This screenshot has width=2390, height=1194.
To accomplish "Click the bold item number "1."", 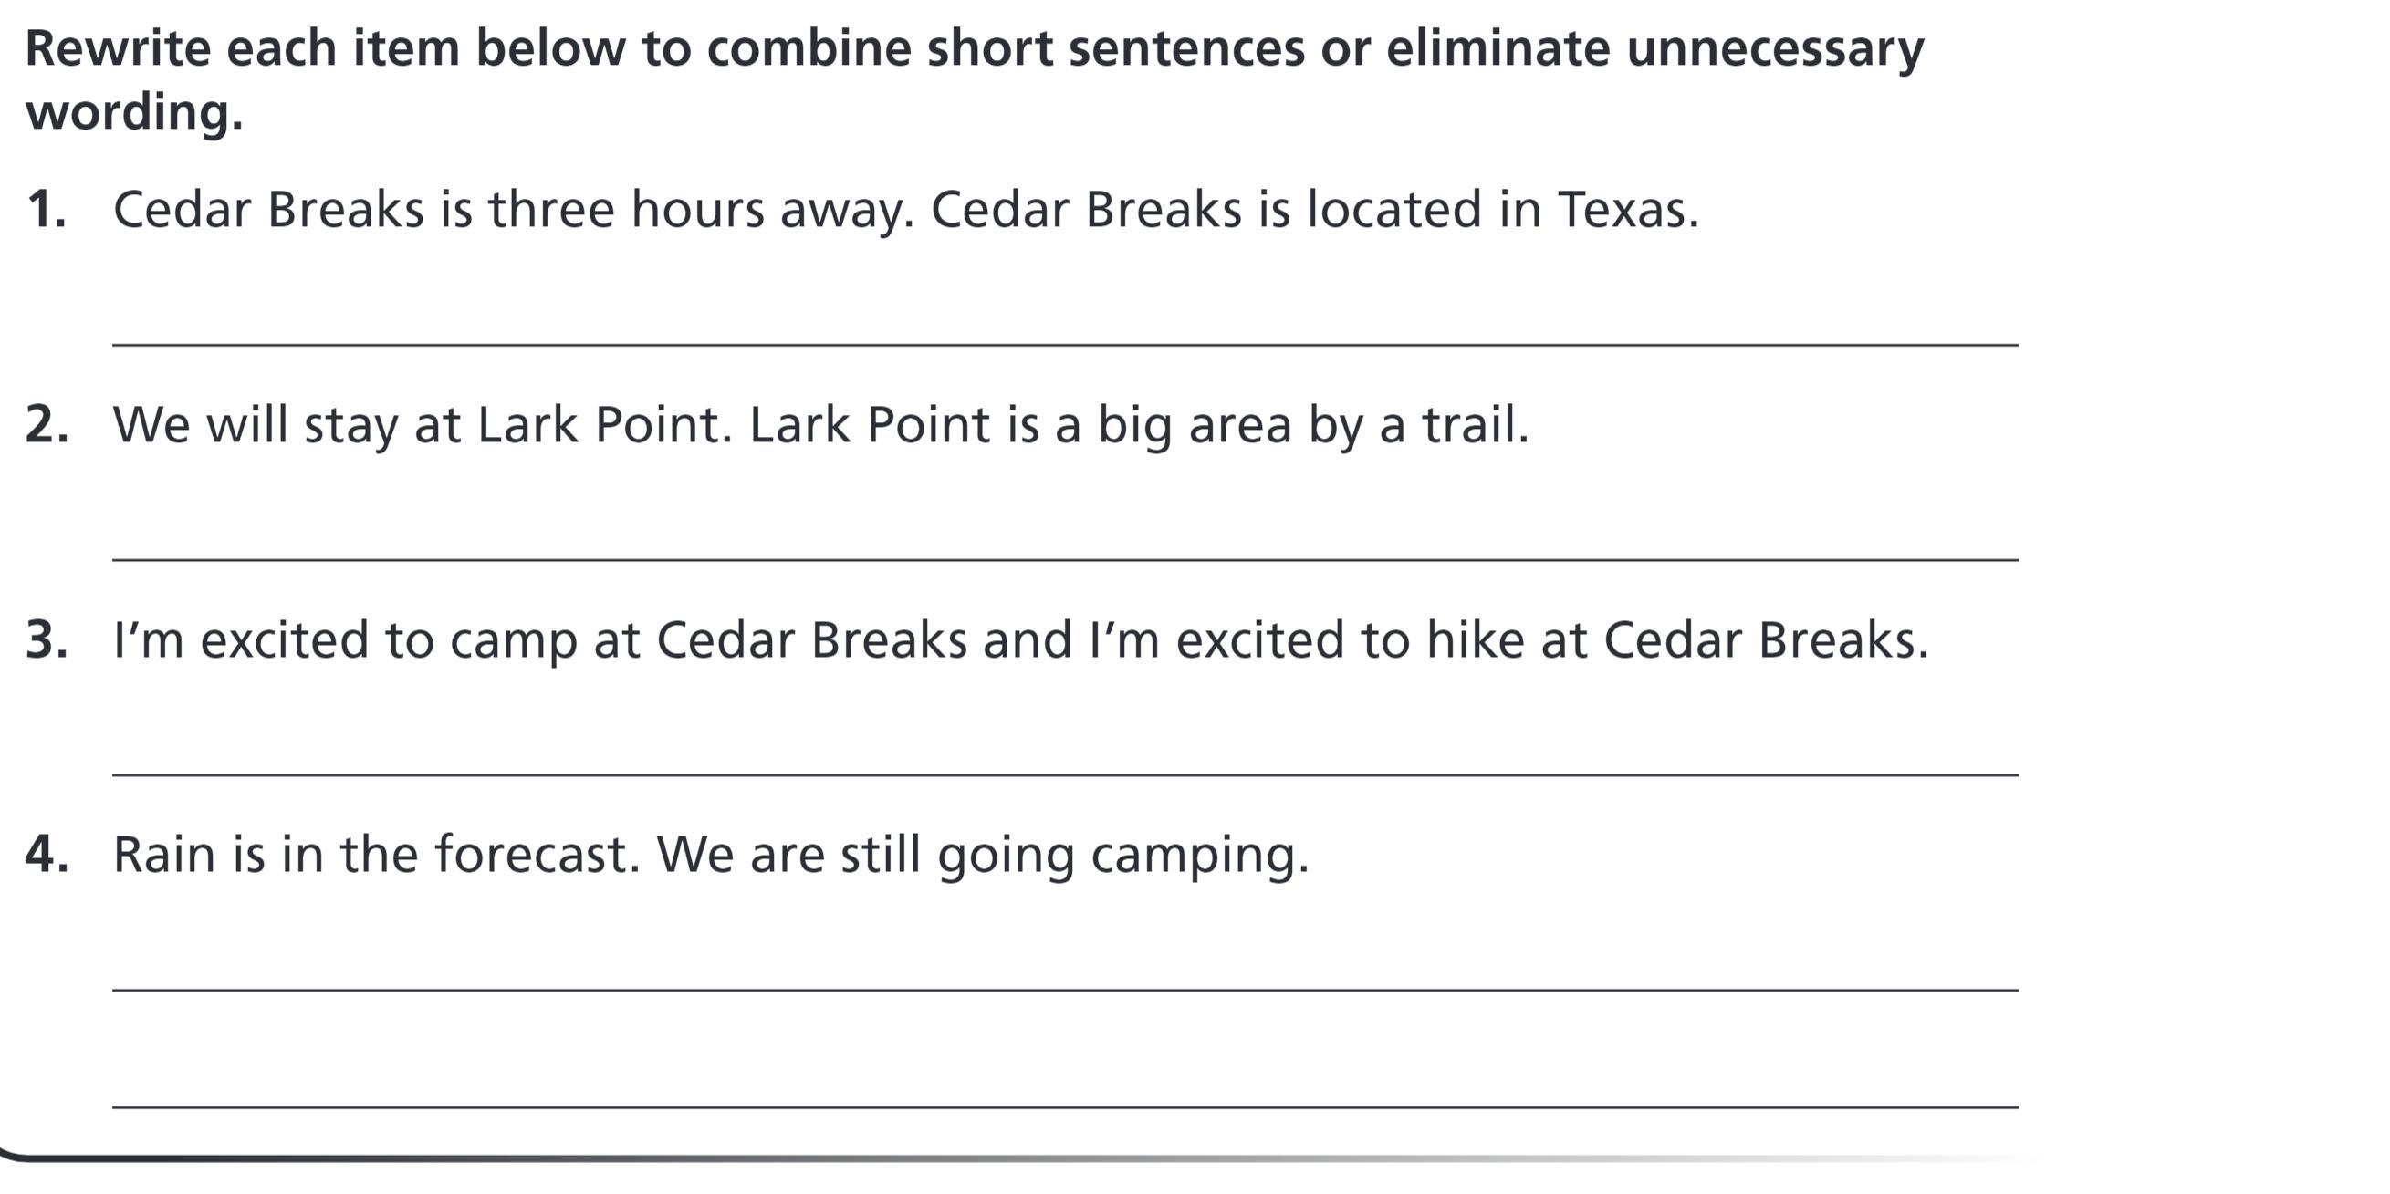I will point(47,210).
